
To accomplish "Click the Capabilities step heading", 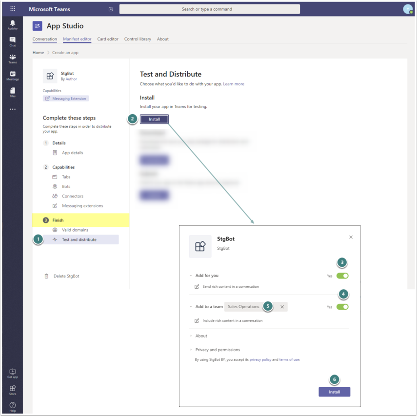I will tap(63, 167).
